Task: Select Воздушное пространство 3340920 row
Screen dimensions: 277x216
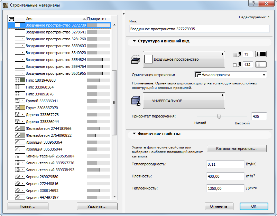Action: coord(59,53)
